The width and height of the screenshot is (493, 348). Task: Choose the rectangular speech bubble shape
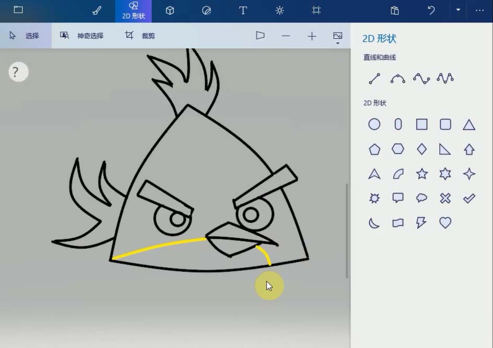(398, 198)
